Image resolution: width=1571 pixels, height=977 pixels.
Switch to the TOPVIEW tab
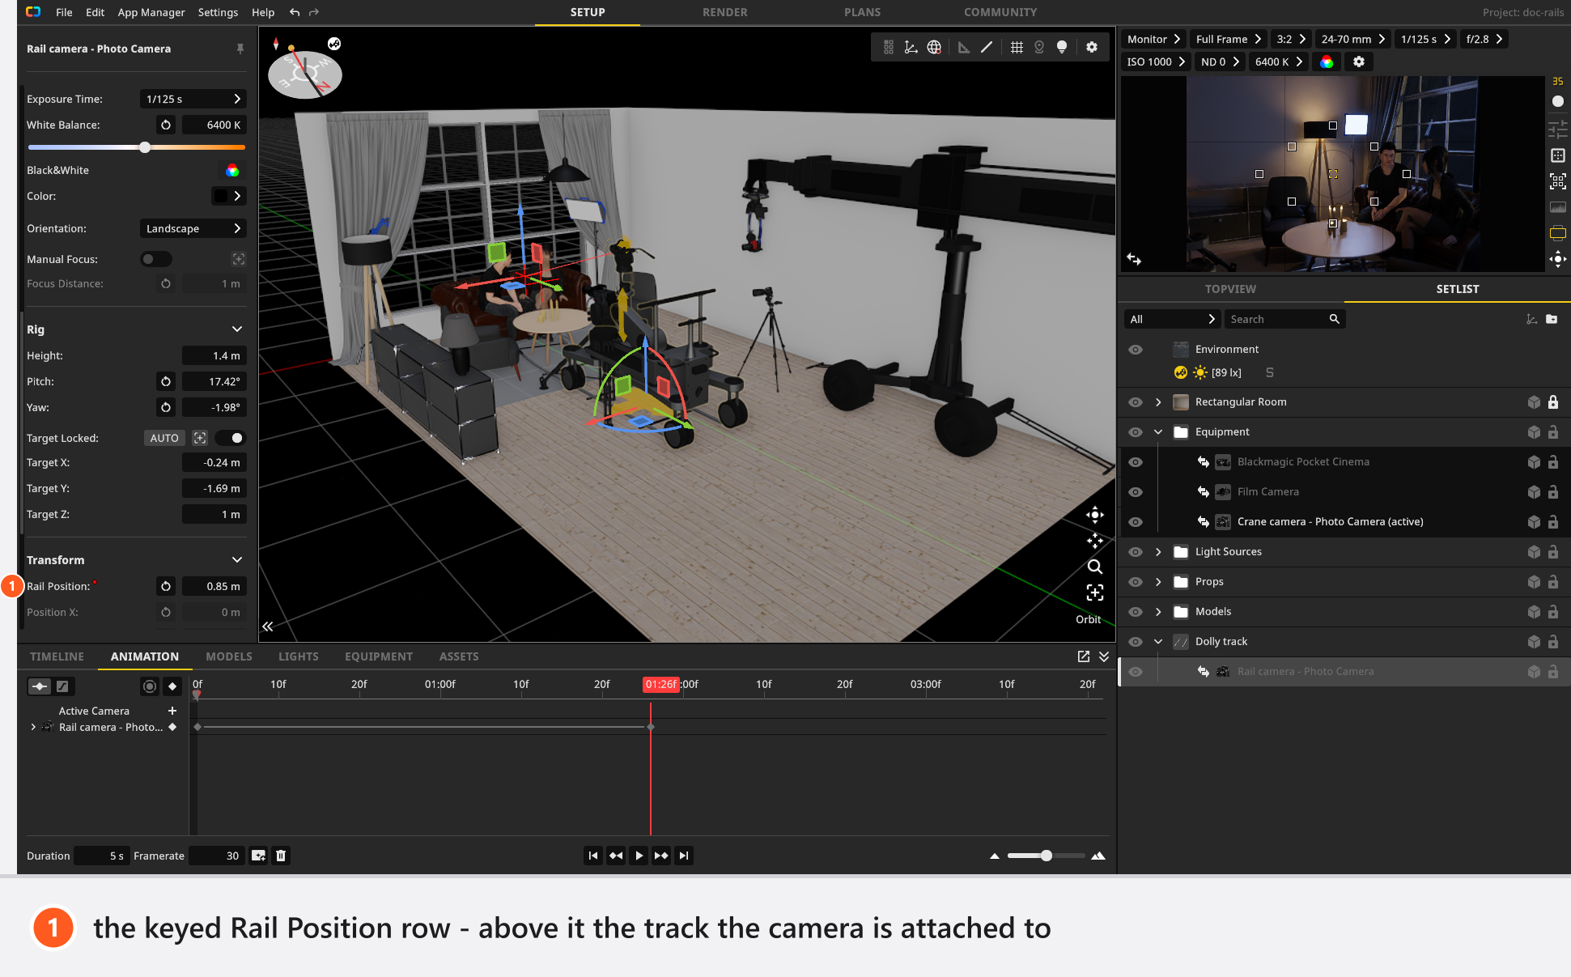[1230, 289]
